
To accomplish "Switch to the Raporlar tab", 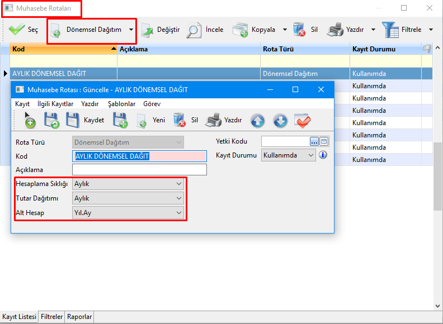I will coord(79,317).
